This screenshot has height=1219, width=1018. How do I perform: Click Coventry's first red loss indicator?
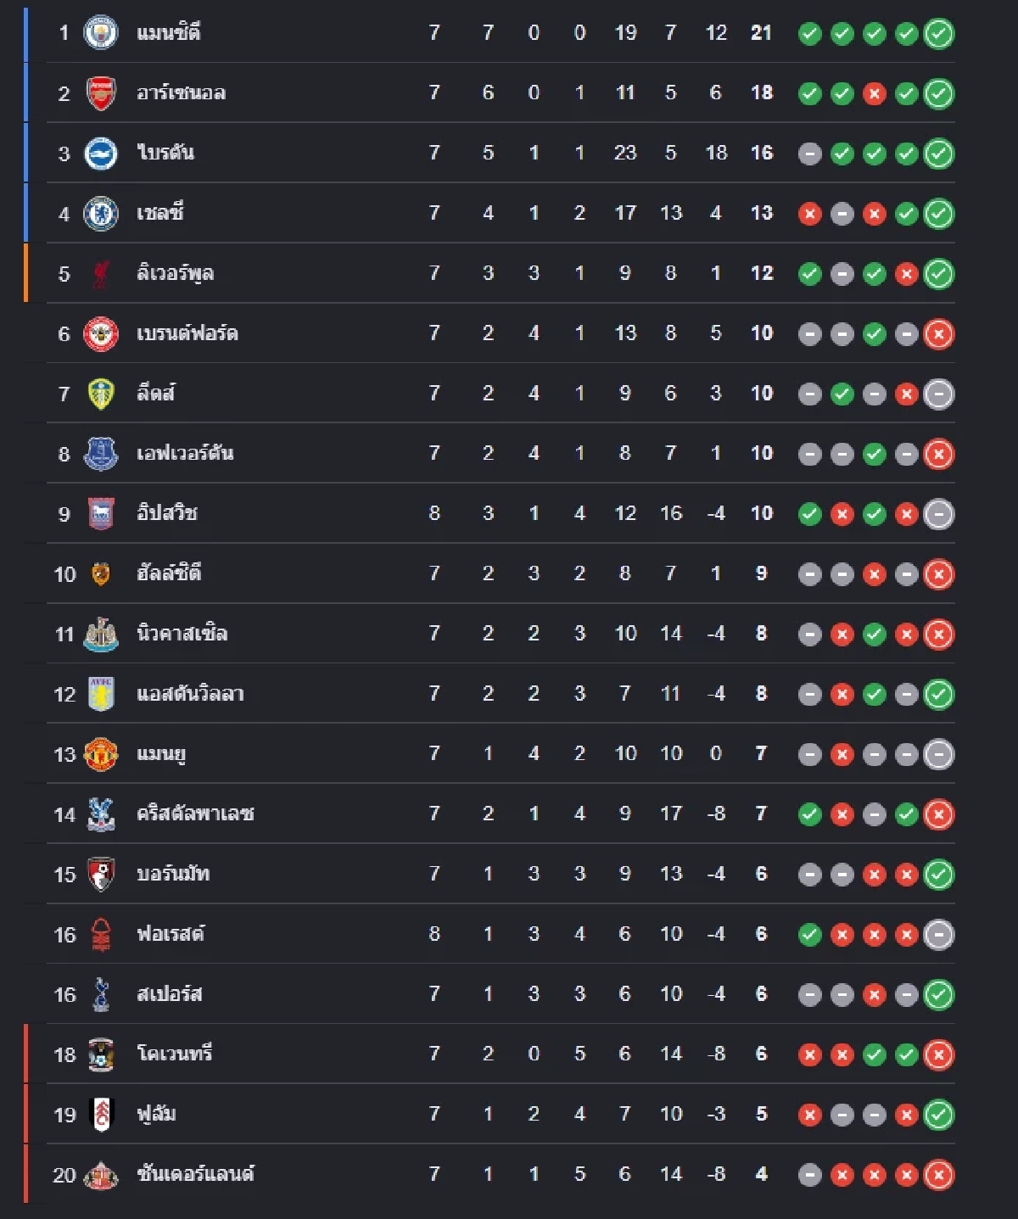(x=810, y=1054)
